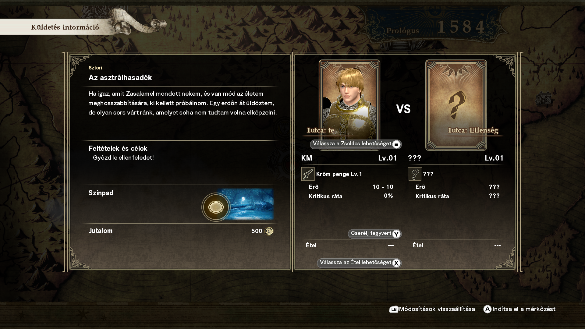This screenshot has height=329, width=585.
Task: Click the A button icon
Action: [x=487, y=309]
